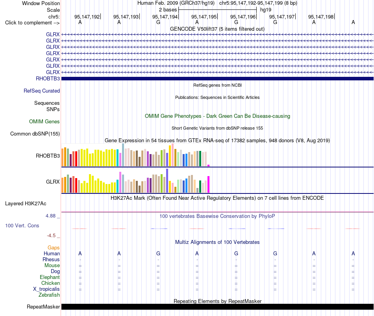
Task: Click ruler position label 95,147,195
Action: pyautogui.click(x=204, y=17)
